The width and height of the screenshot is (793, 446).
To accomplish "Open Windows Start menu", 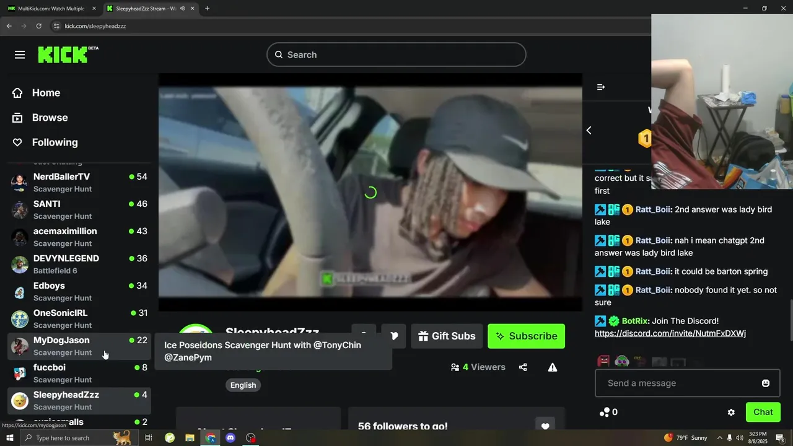I will pyautogui.click(x=10, y=438).
